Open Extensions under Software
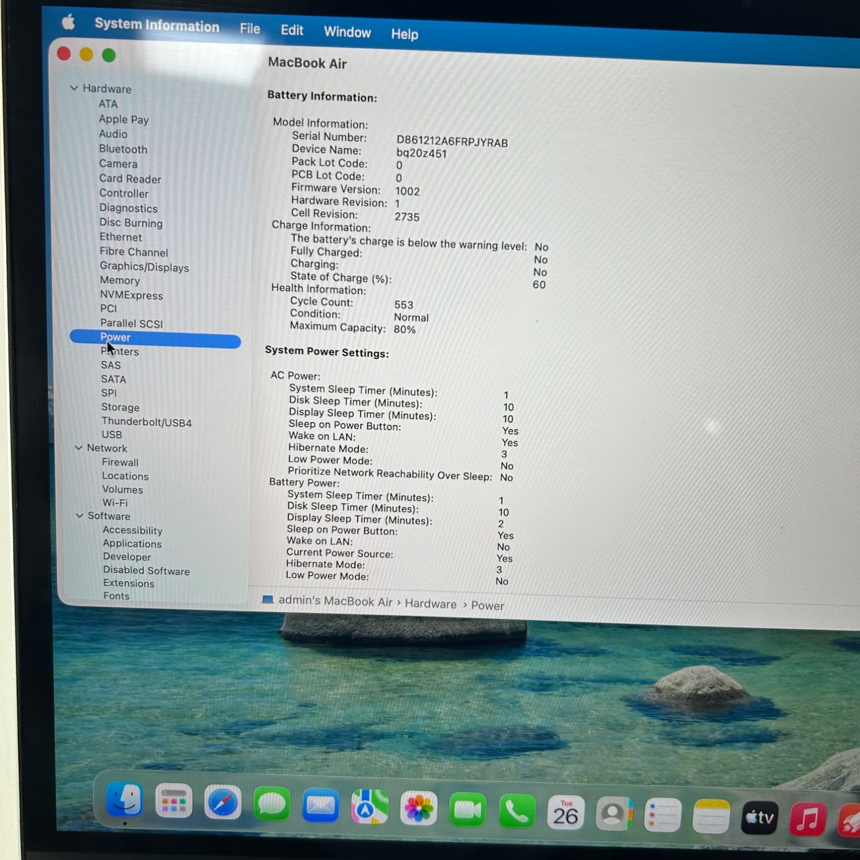Screen dimensions: 860x860 tap(129, 583)
